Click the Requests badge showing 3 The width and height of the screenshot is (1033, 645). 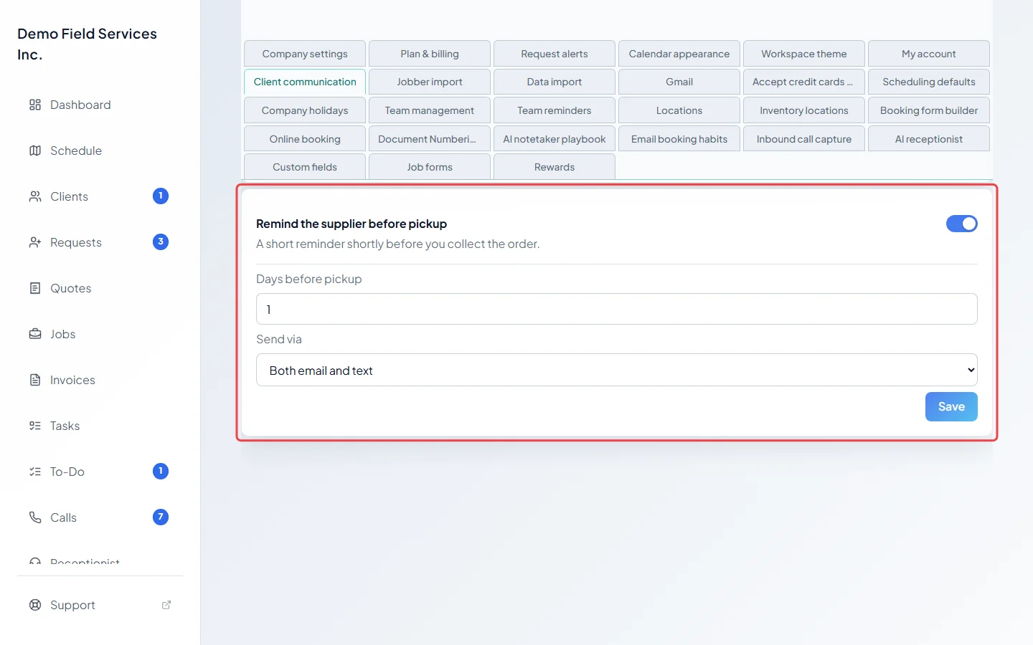(161, 242)
